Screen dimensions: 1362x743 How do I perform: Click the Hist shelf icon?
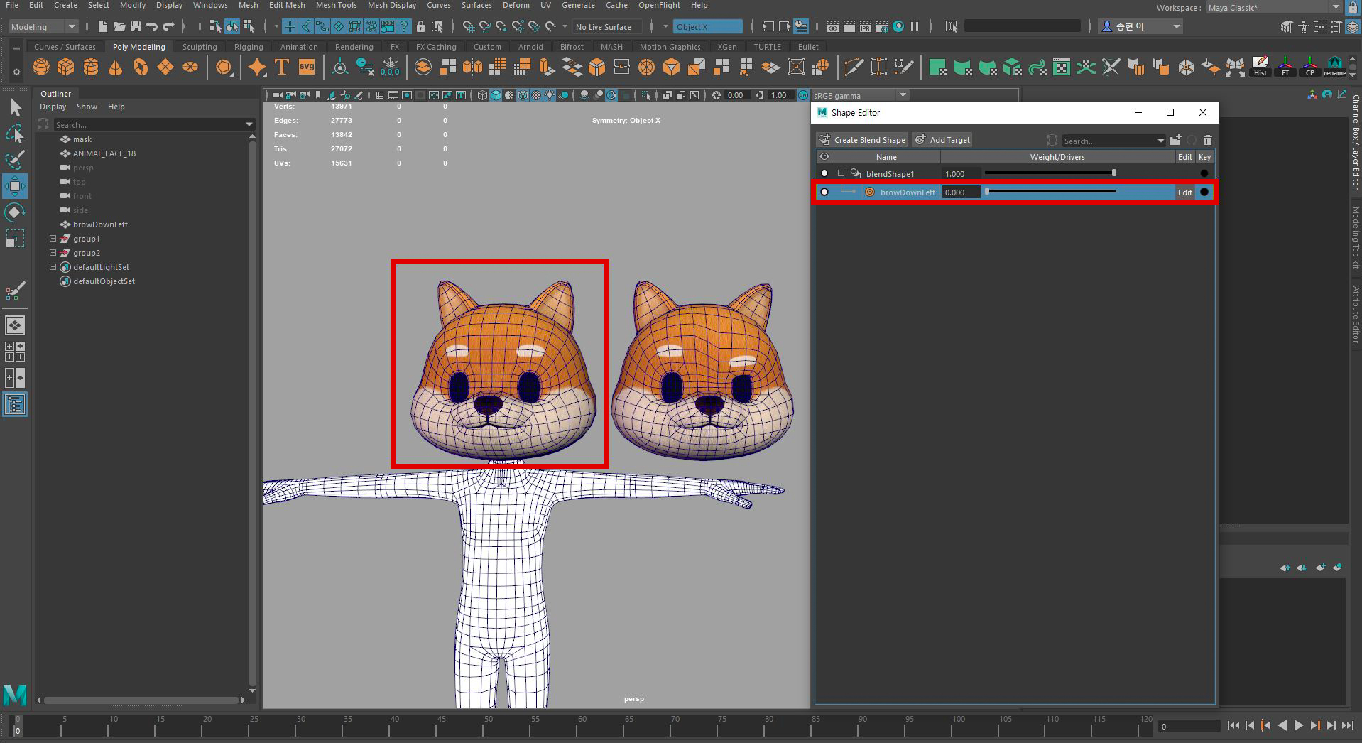pos(1260,66)
